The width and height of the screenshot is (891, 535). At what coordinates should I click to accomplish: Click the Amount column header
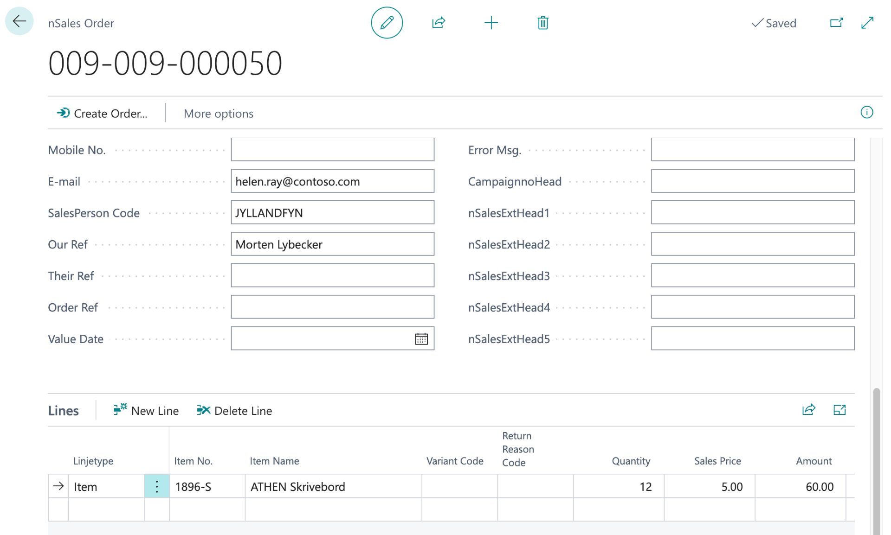(x=814, y=461)
